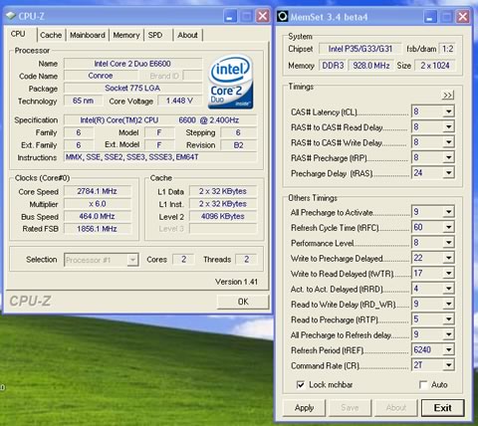
Task: Open the Performance Level dropdown
Action: (x=448, y=243)
